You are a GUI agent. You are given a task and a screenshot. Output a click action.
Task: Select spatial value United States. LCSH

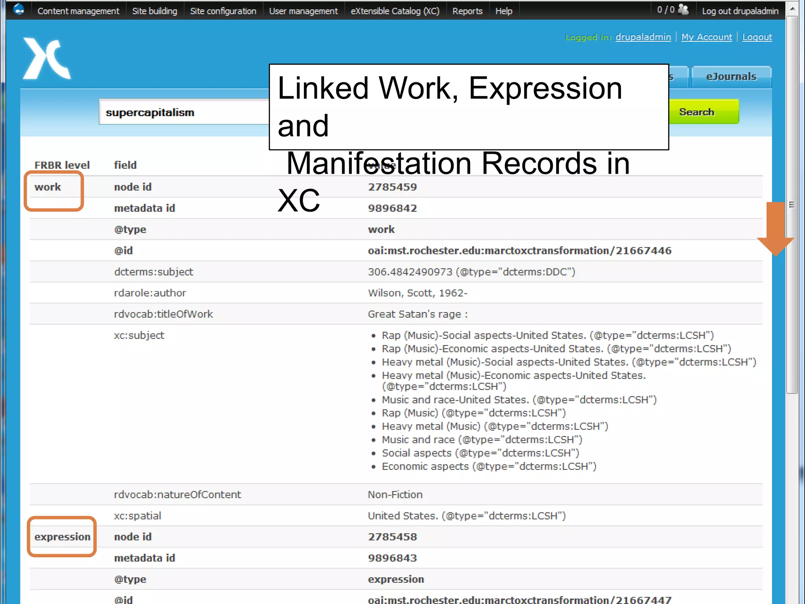click(x=467, y=516)
